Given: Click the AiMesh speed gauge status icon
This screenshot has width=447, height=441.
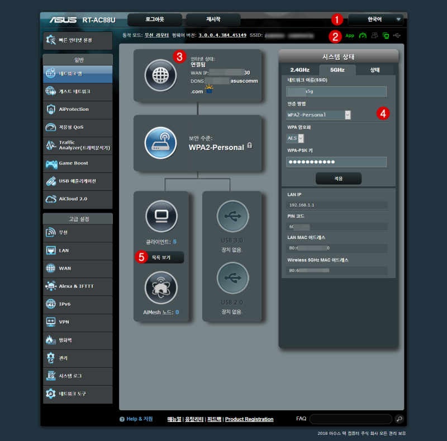Looking at the screenshot, I should click(363, 36).
